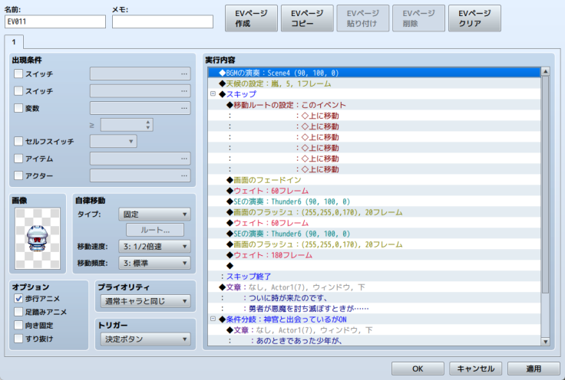Viewport: 565px width, 380px height.
Task: Open the トリガー dropdown set to 決定ボタン
Action: pos(145,338)
